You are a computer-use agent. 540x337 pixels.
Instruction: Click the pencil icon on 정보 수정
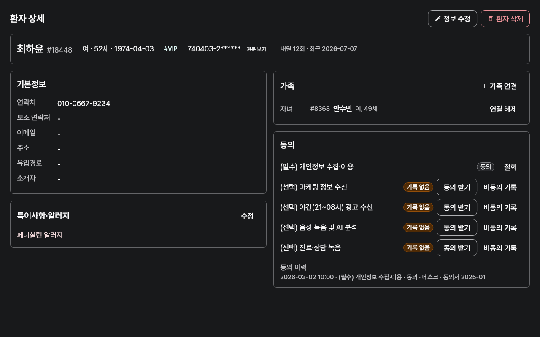pyautogui.click(x=438, y=19)
